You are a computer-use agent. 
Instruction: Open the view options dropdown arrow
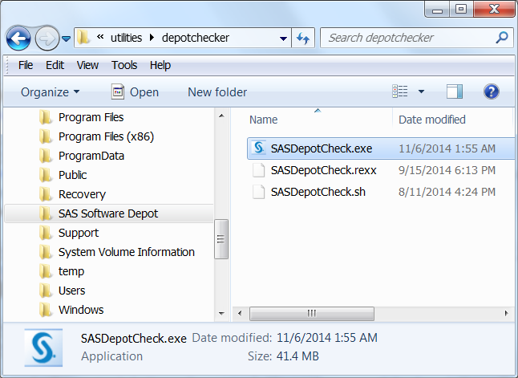(421, 92)
